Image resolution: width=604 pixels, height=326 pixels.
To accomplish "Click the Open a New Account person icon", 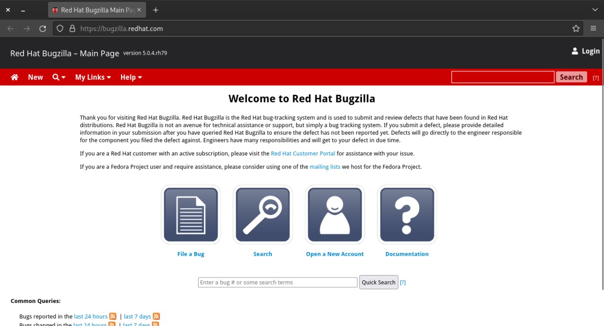I will coord(335,214).
